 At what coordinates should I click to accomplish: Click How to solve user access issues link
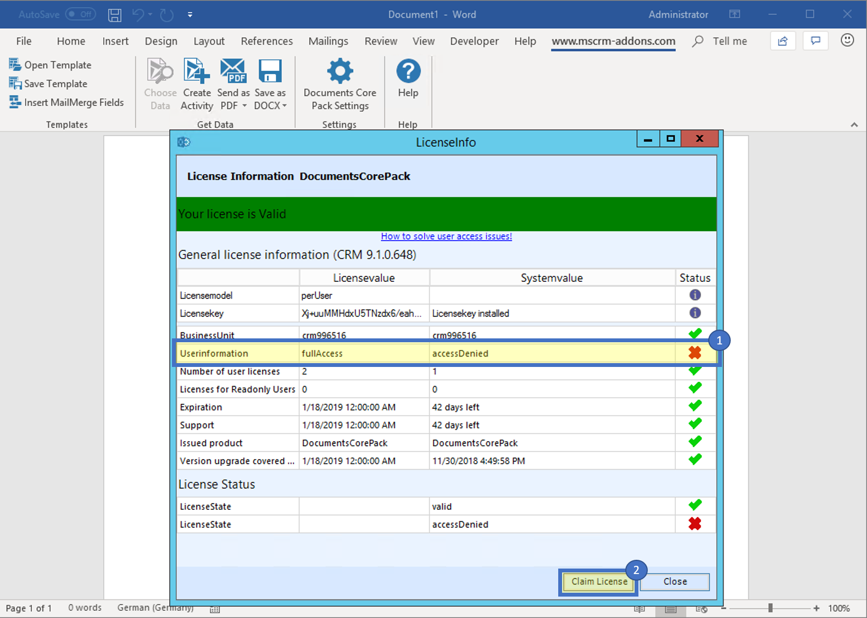click(x=446, y=236)
